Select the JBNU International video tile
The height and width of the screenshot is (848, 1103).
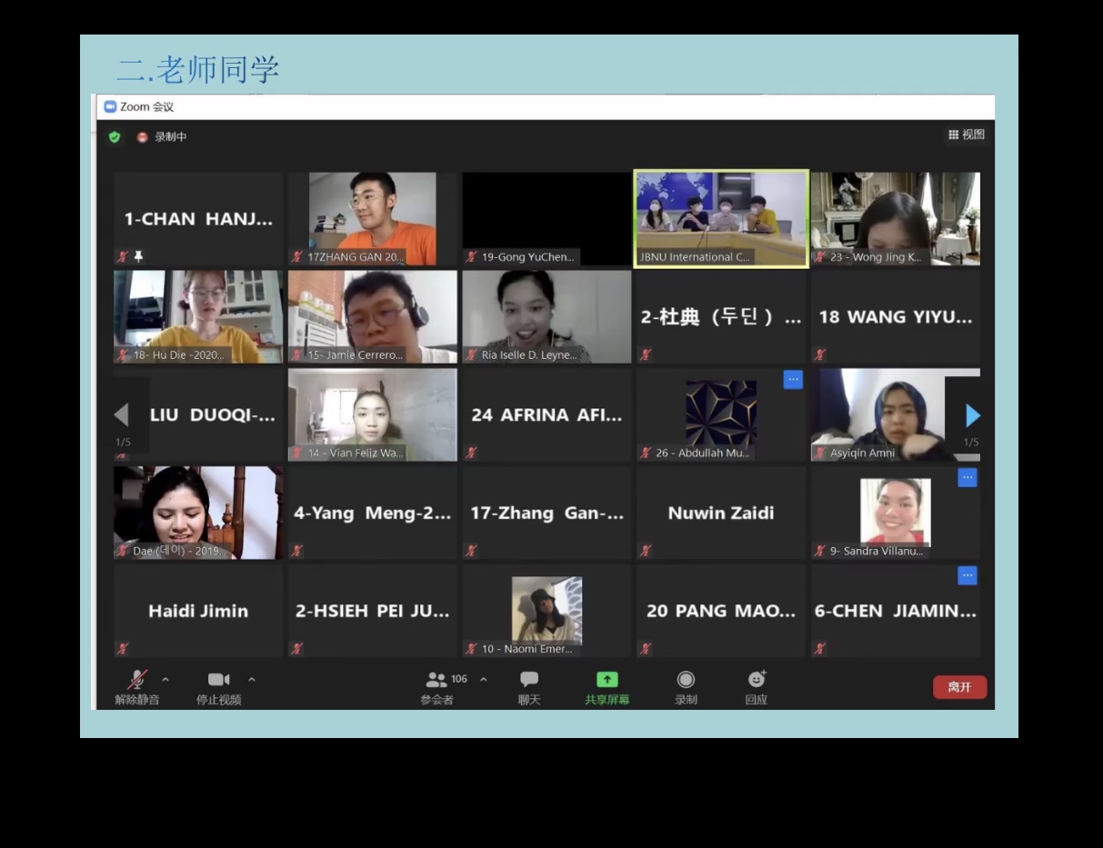tap(721, 219)
